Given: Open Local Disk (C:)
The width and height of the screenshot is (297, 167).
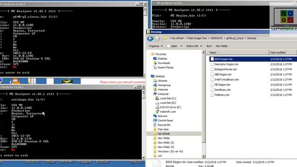Looking at the screenshot, I should pos(168,98).
